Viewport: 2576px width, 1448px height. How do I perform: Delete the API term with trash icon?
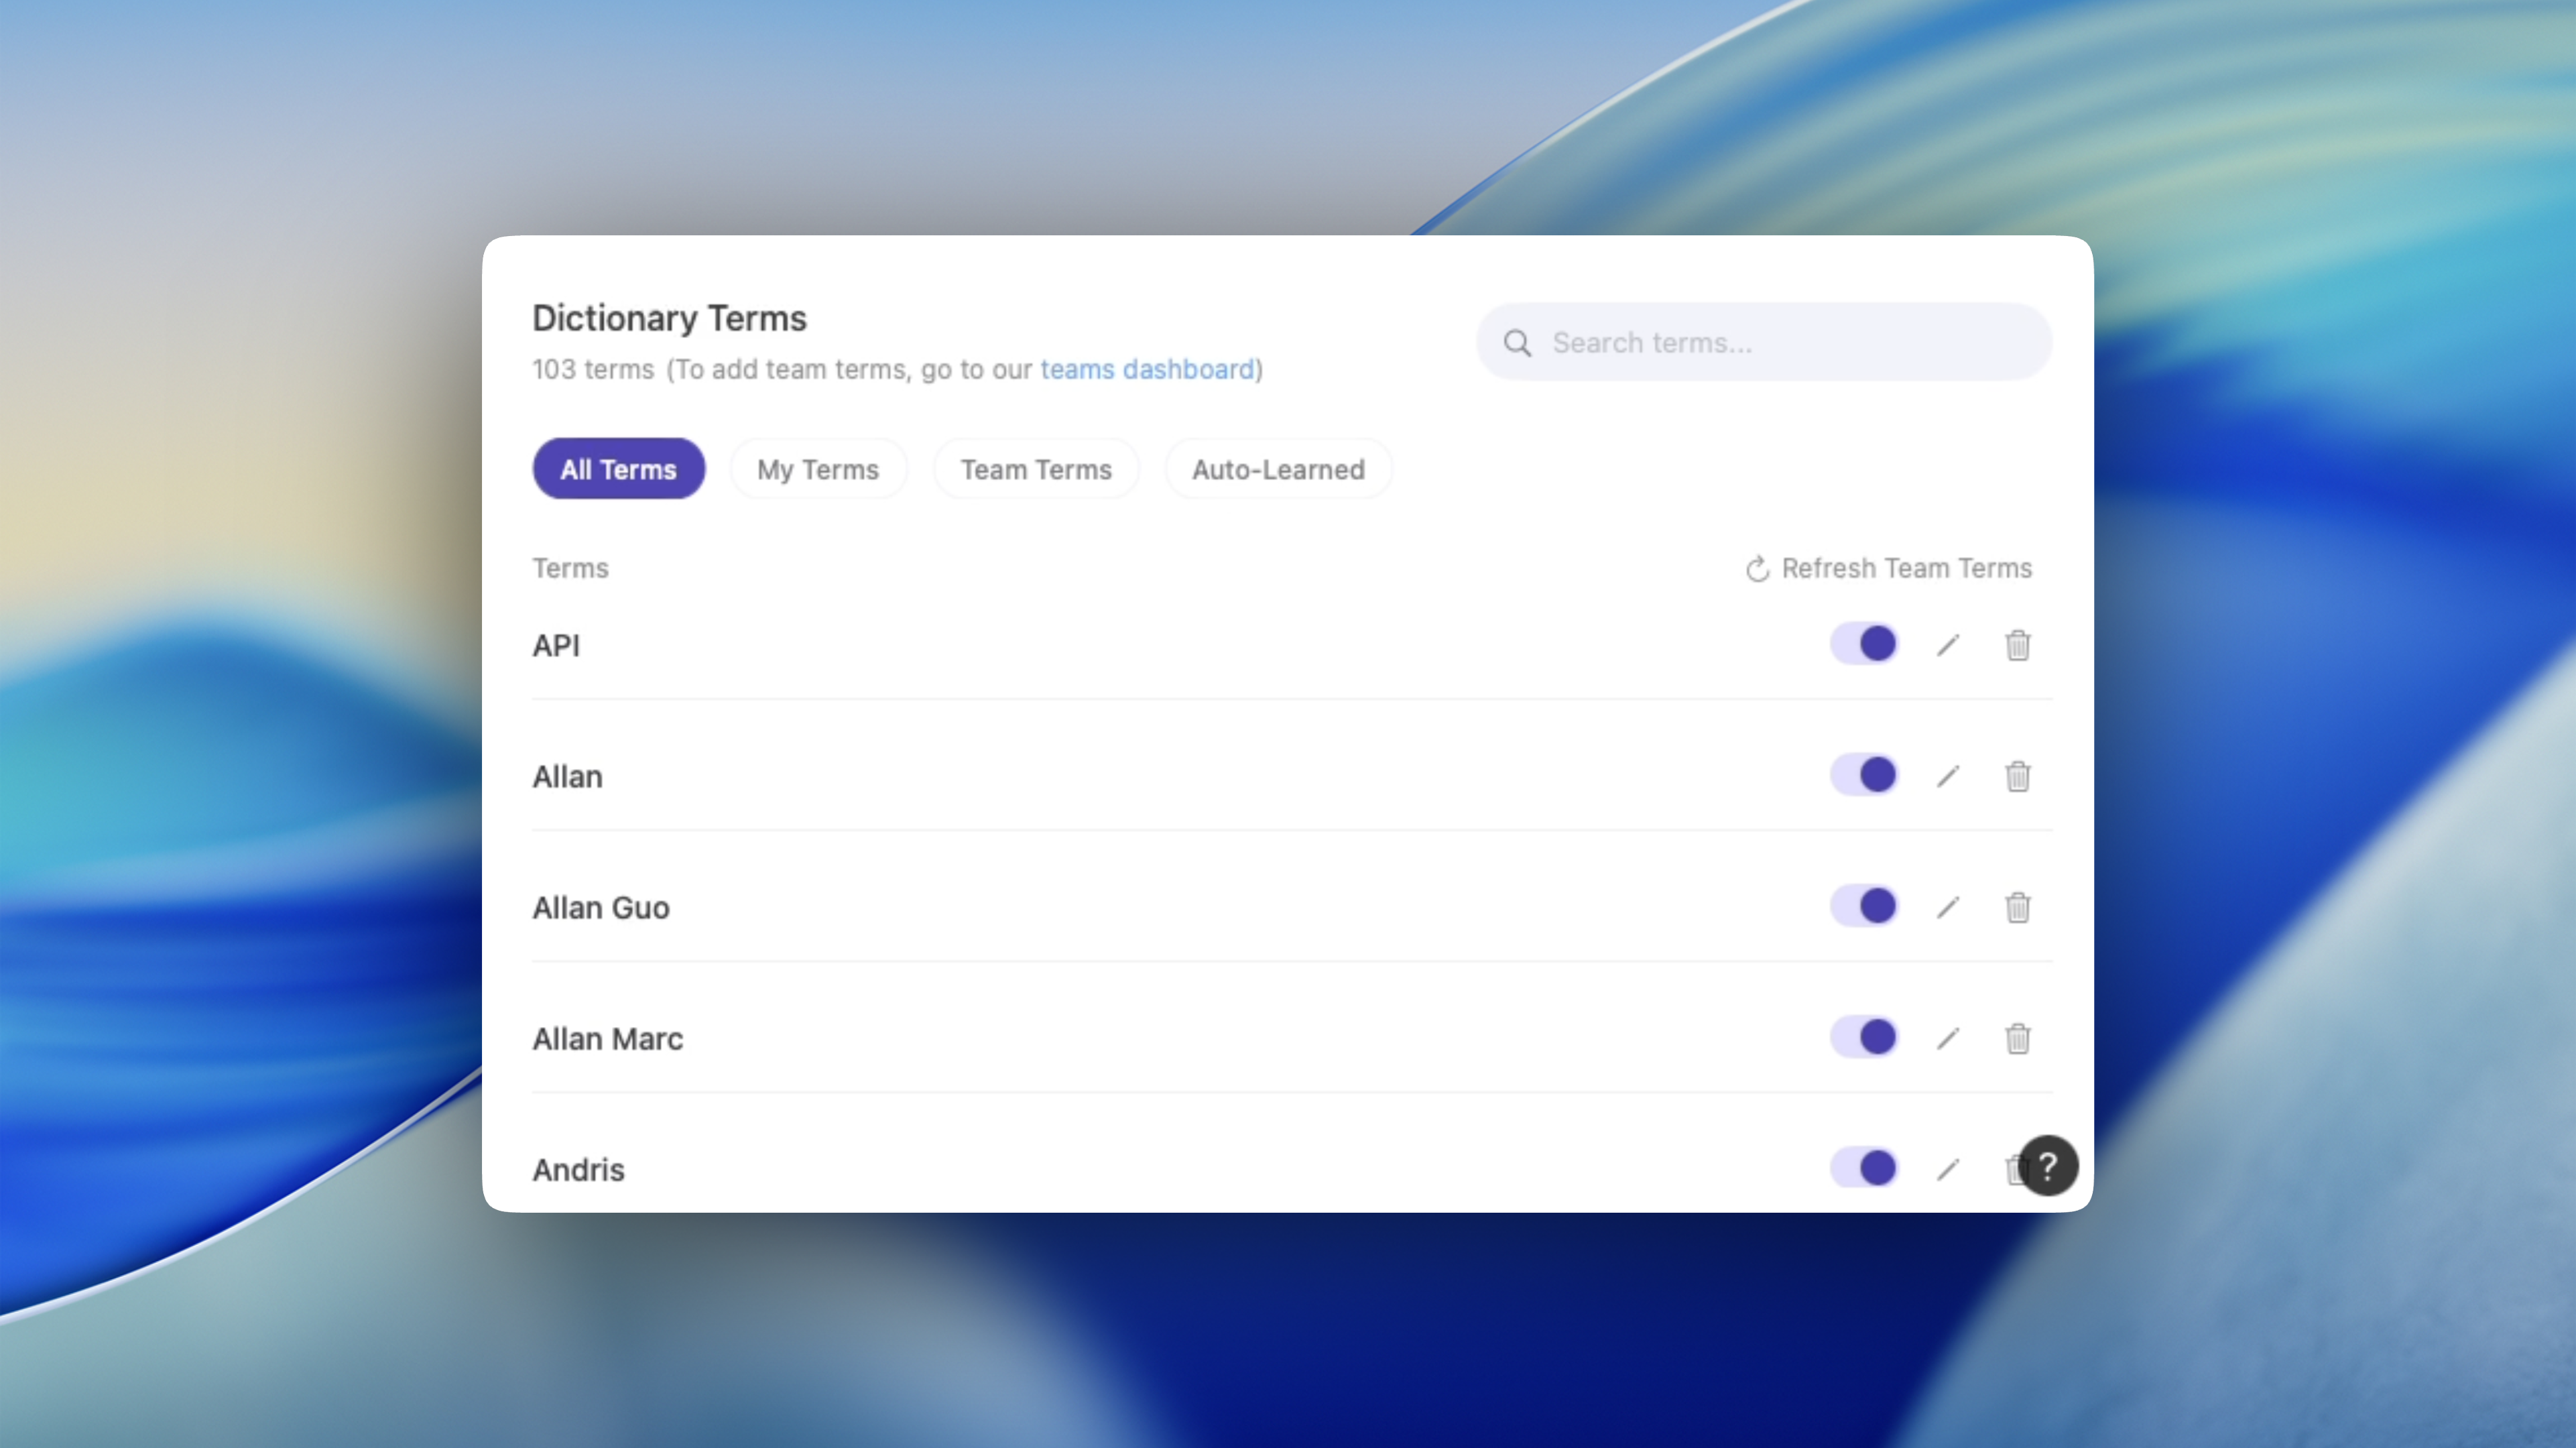(x=2017, y=645)
